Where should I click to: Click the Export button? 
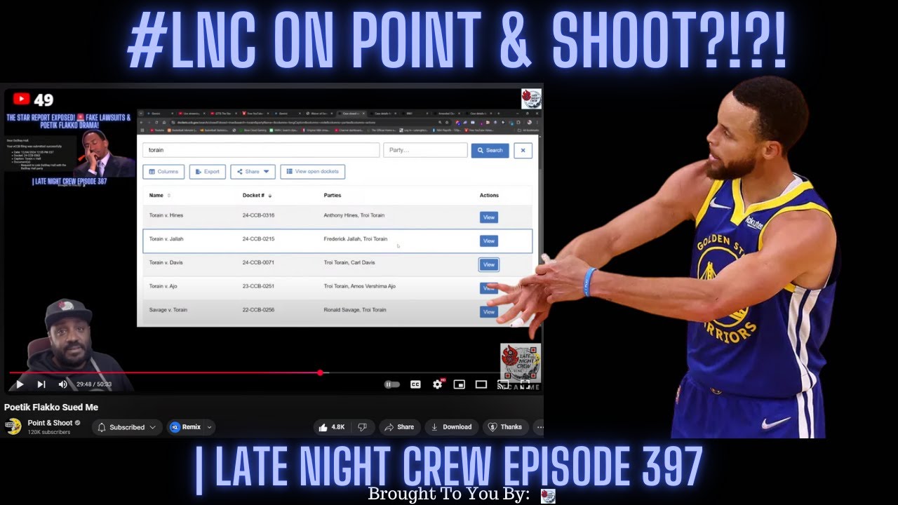coord(207,172)
